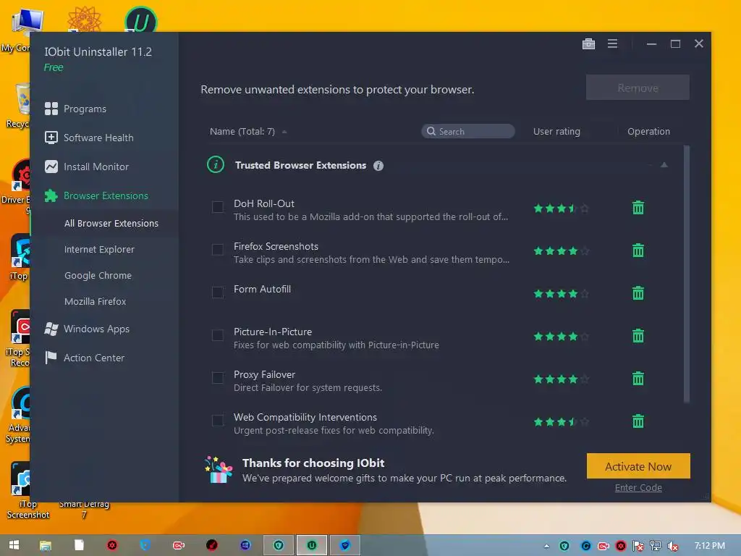Click the muted volume icon in system tray

point(672,546)
